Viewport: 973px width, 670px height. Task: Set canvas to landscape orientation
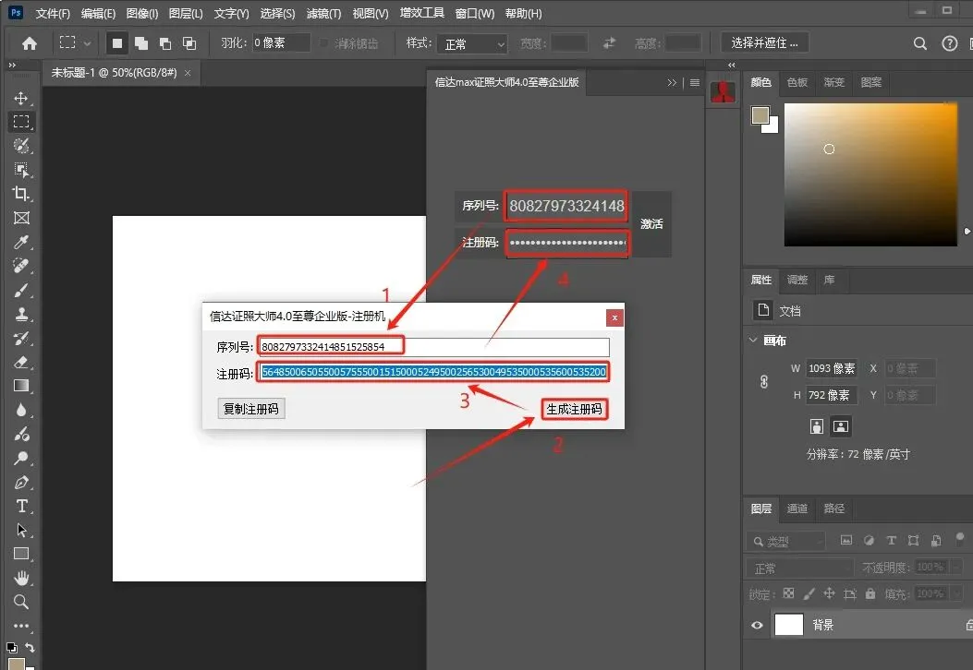(840, 425)
